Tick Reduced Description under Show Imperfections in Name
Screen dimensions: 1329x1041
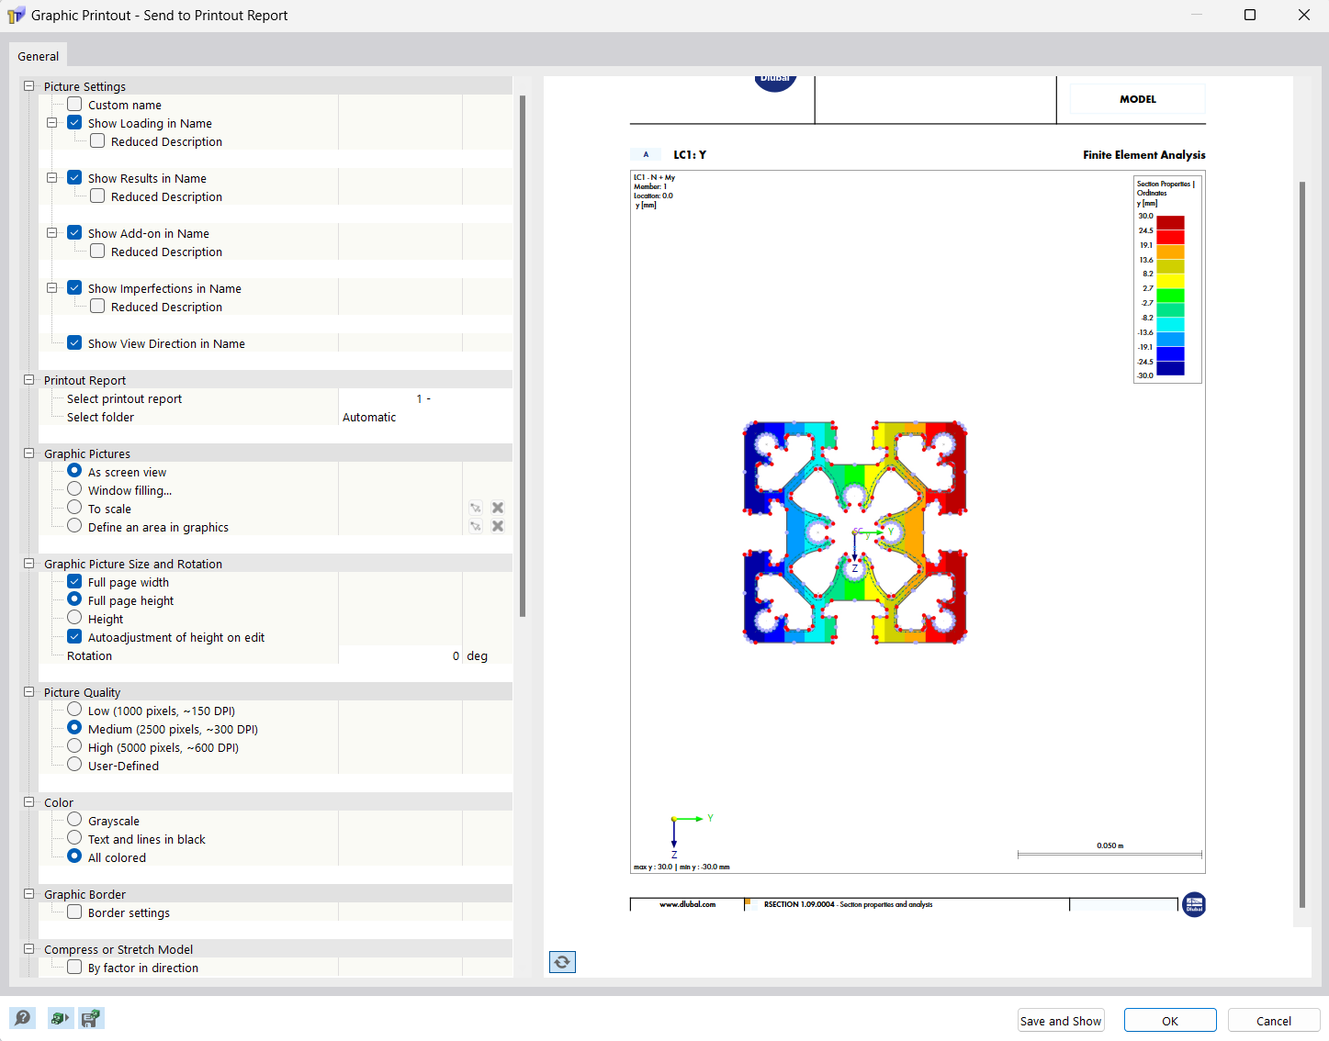pyautogui.click(x=97, y=306)
